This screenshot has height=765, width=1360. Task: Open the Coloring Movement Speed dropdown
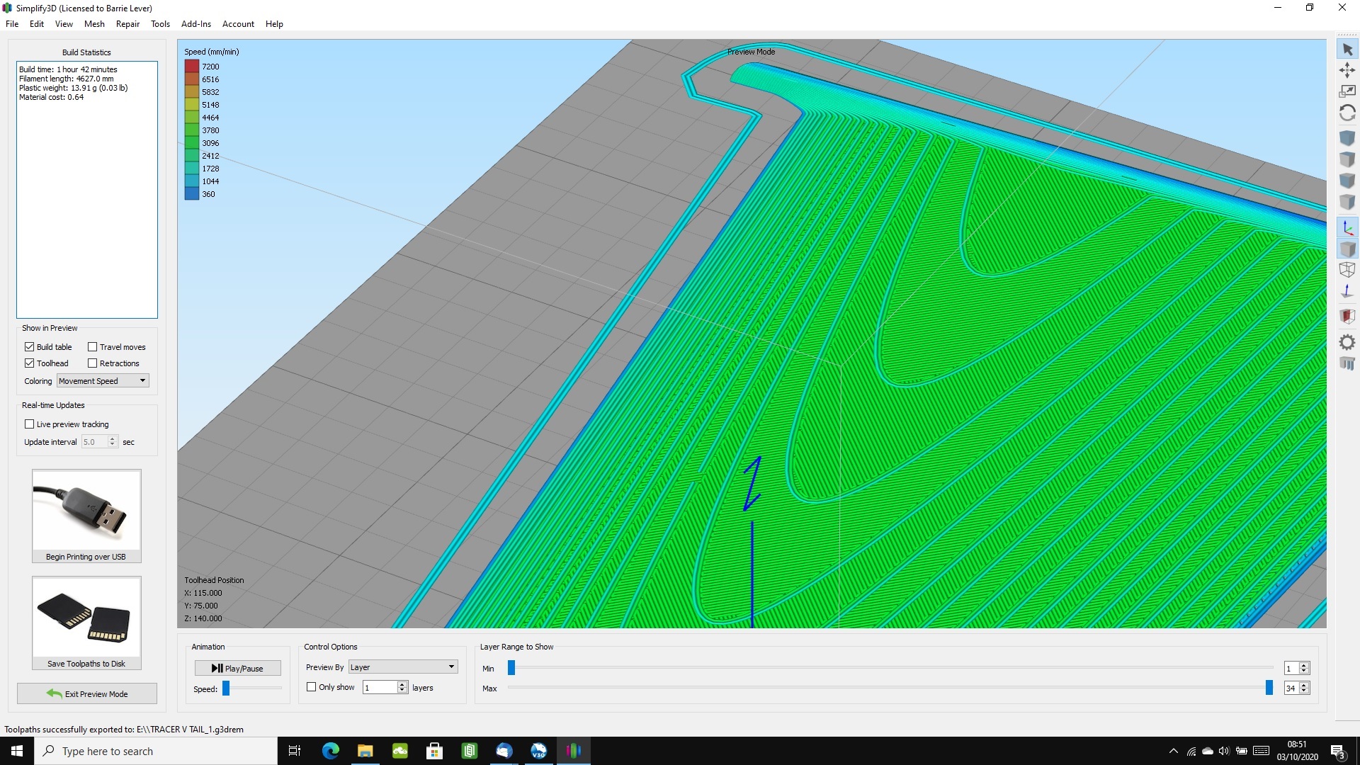[103, 381]
